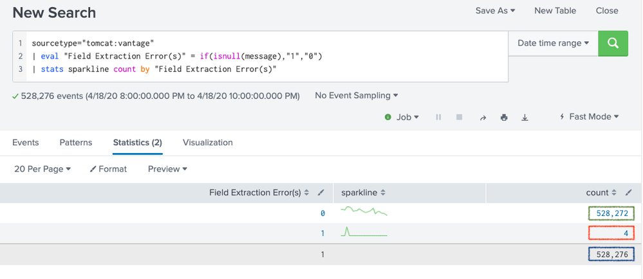Click the green search magnifier button
This screenshot has width=643, height=279.
click(x=613, y=43)
